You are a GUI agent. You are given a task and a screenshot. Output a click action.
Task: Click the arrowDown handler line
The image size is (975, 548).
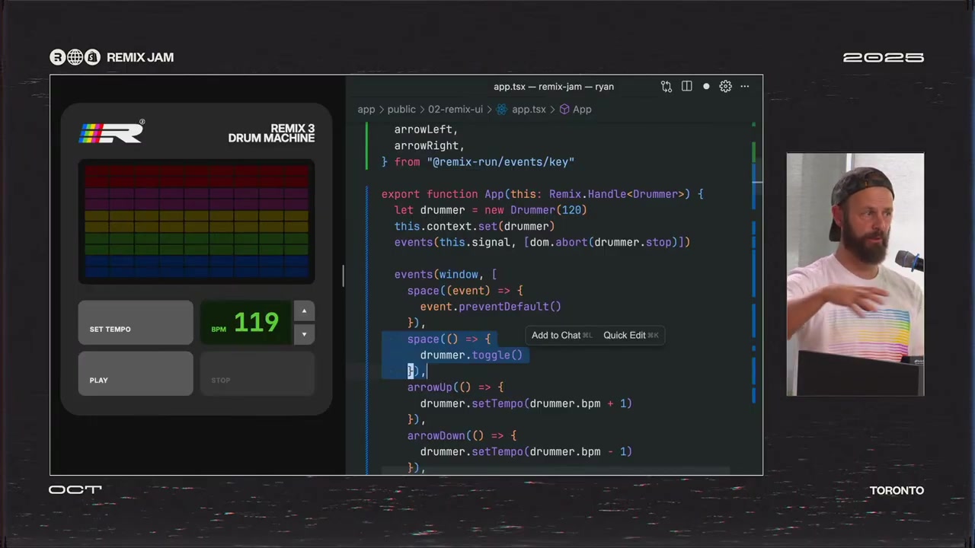[462, 436]
